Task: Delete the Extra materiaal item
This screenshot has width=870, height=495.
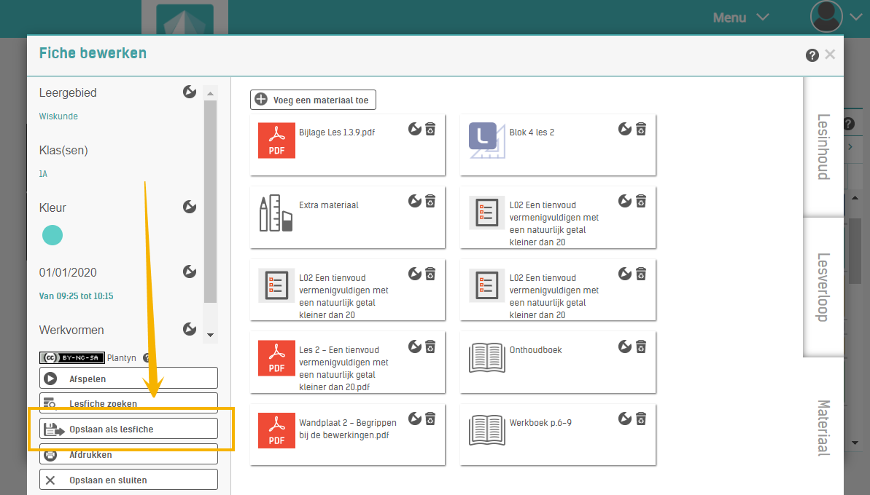Action: [x=431, y=201]
